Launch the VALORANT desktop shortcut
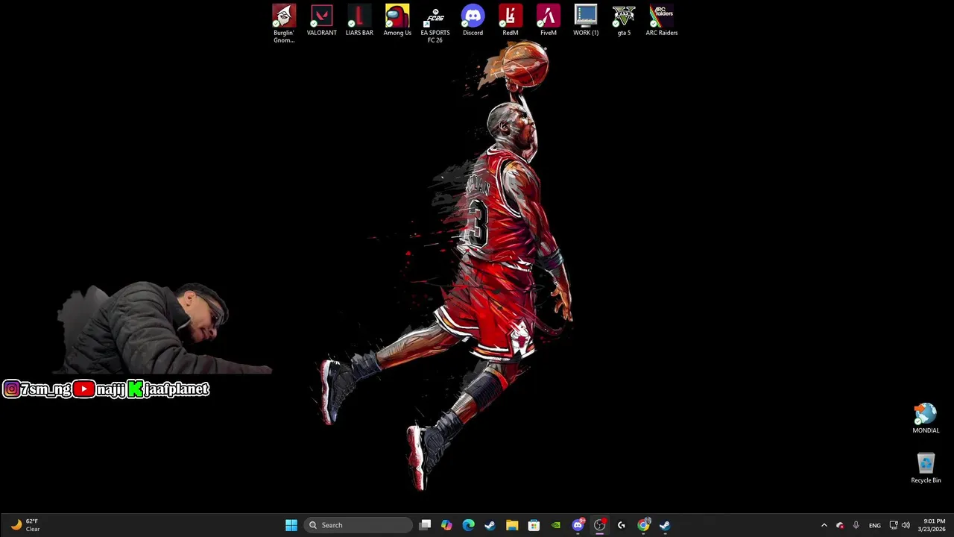The height and width of the screenshot is (537, 954). tap(321, 21)
